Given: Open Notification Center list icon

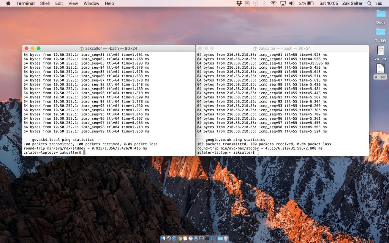Looking at the screenshot, I should pos(379,3).
